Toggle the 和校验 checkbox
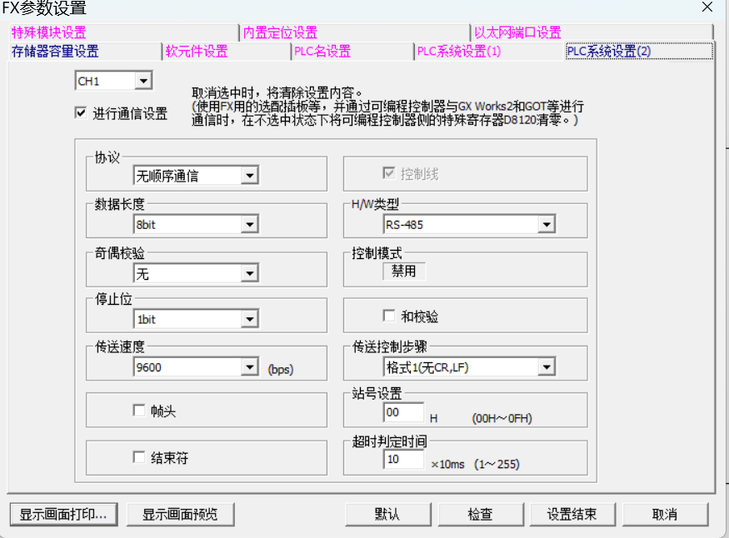 388,316
